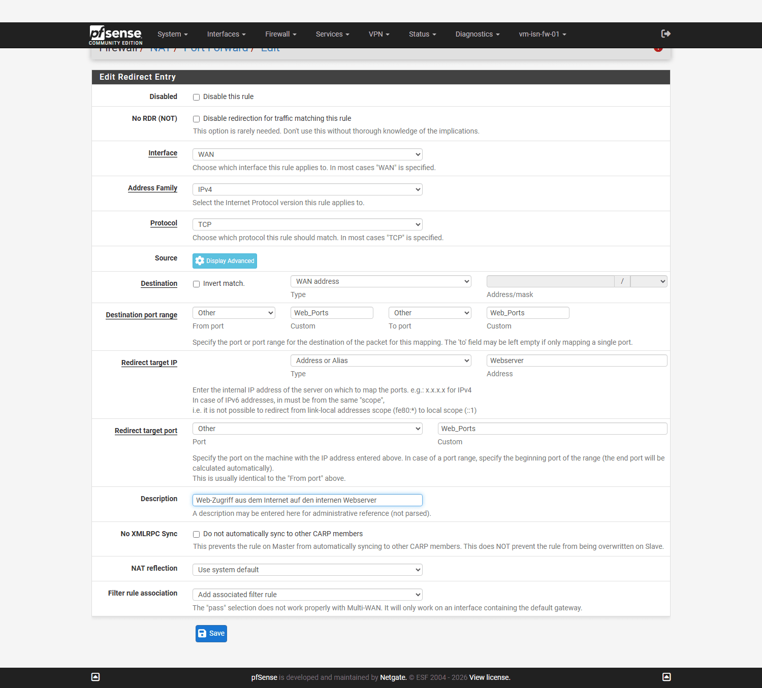Click the left footer scroll-up icon
Image resolution: width=762 pixels, height=688 pixels.
pyautogui.click(x=96, y=677)
